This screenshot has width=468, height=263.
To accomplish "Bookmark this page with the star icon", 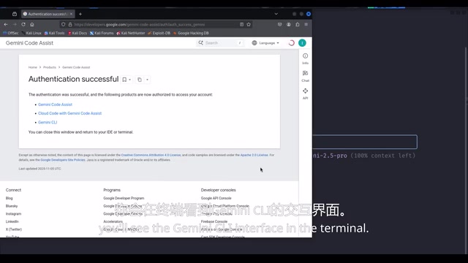I will coord(249,24).
